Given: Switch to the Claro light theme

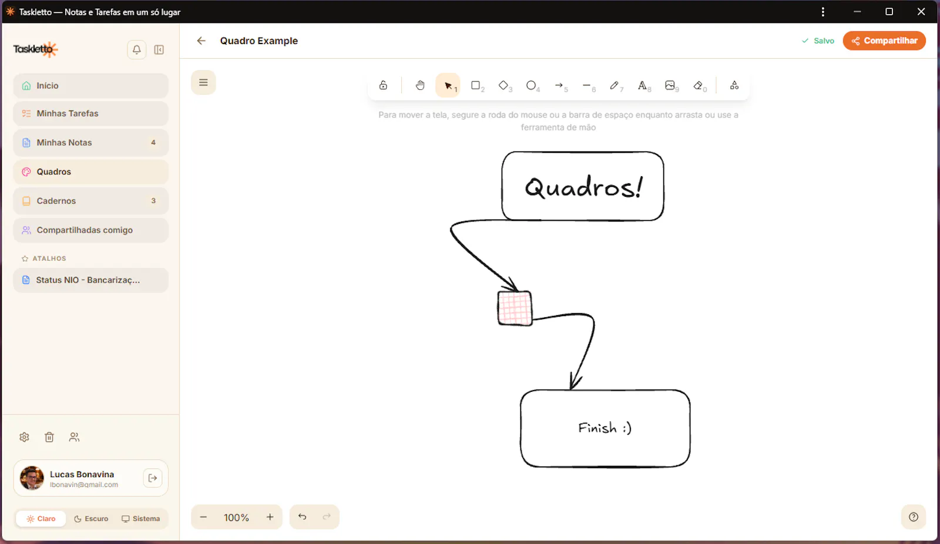Looking at the screenshot, I should [41, 519].
